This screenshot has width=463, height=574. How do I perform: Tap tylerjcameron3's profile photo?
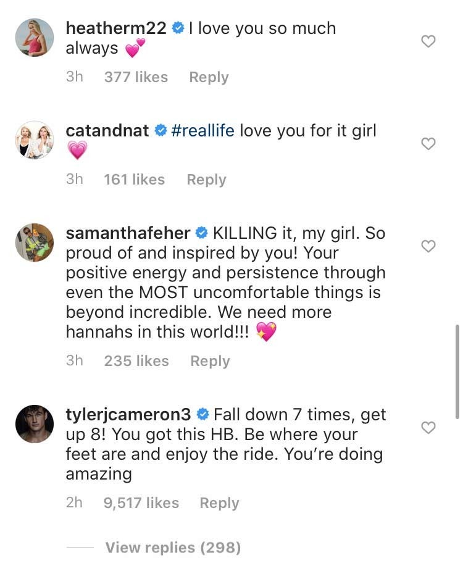click(x=35, y=423)
